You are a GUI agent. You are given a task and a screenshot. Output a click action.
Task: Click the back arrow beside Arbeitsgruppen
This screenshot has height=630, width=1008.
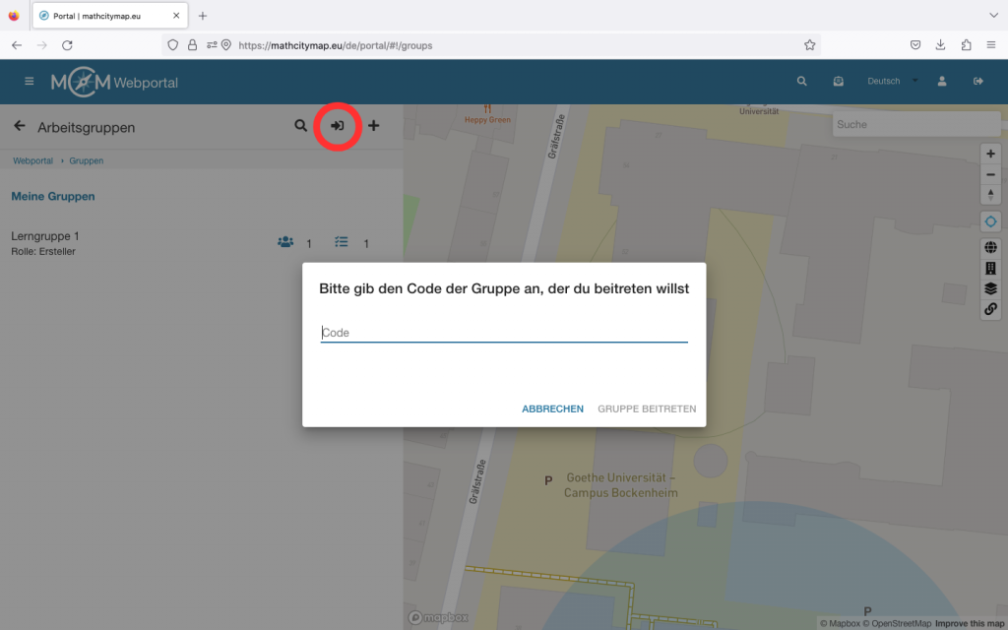19,126
